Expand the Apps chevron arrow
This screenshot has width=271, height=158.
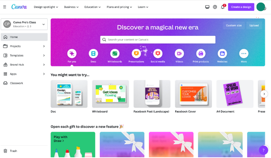44,74
